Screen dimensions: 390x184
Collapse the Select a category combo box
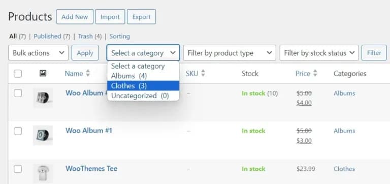click(143, 53)
